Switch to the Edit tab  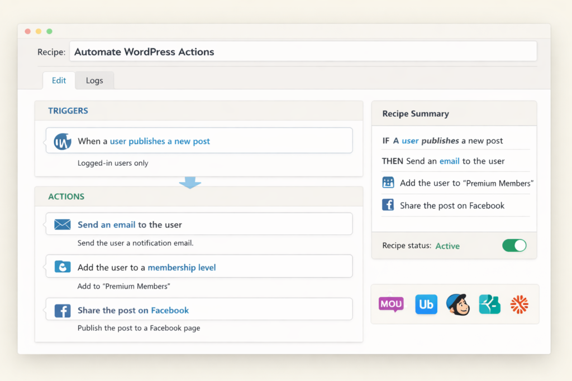point(59,80)
